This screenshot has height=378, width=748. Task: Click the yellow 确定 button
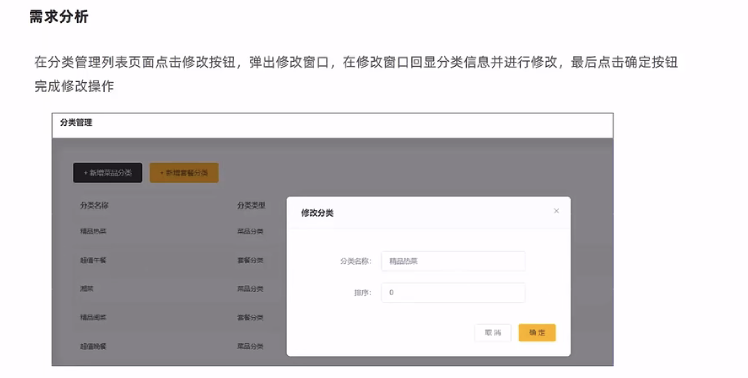point(537,333)
